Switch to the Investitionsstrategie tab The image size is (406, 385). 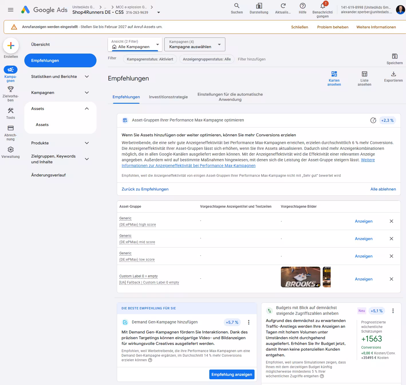[168, 97]
